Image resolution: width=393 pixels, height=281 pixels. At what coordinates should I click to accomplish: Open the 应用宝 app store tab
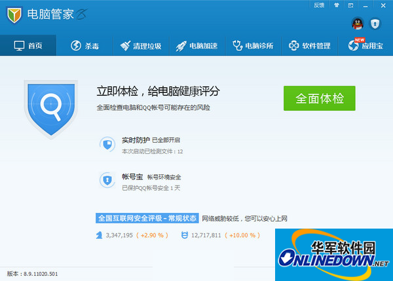point(365,46)
